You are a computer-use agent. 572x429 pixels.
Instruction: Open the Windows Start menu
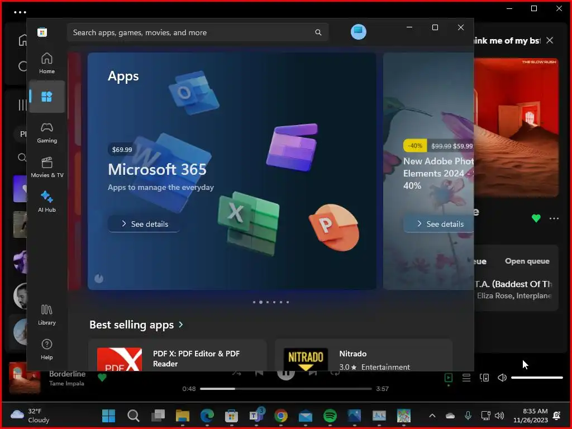tap(108, 416)
